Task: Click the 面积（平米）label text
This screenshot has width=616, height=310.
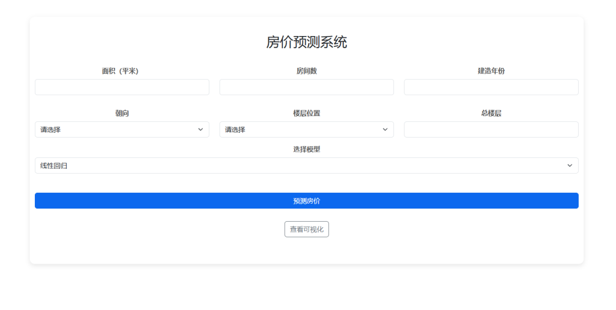Action: pos(120,71)
